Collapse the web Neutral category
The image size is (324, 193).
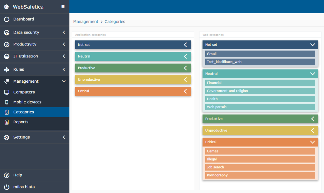click(x=312, y=74)
